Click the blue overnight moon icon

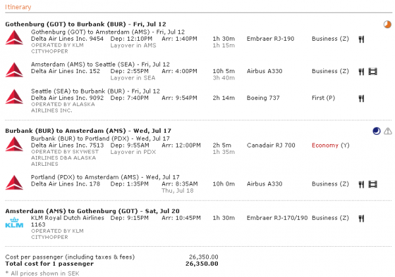(376, 131)
